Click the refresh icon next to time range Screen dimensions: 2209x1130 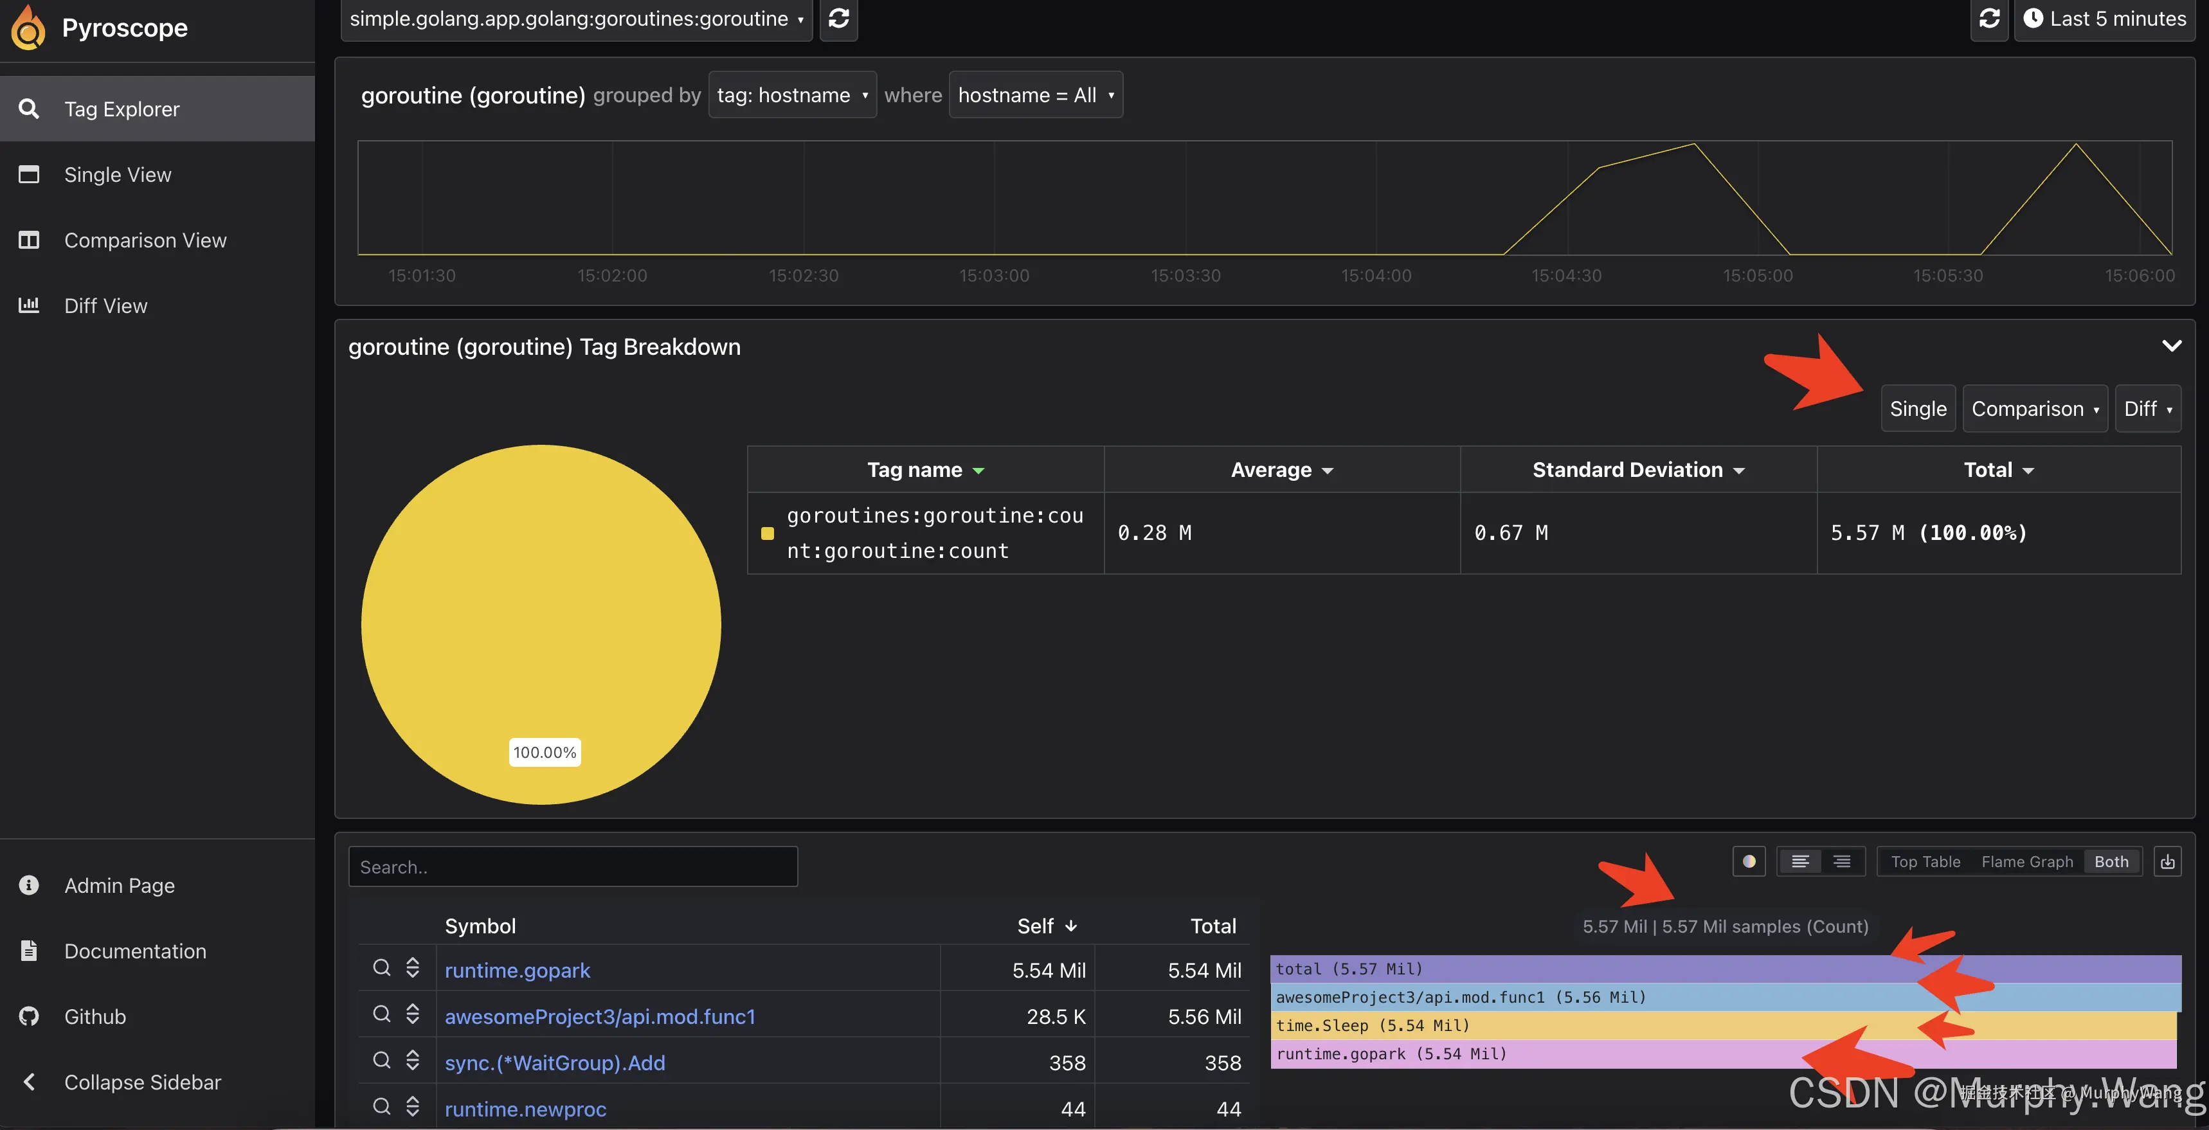click(1988, 18)
